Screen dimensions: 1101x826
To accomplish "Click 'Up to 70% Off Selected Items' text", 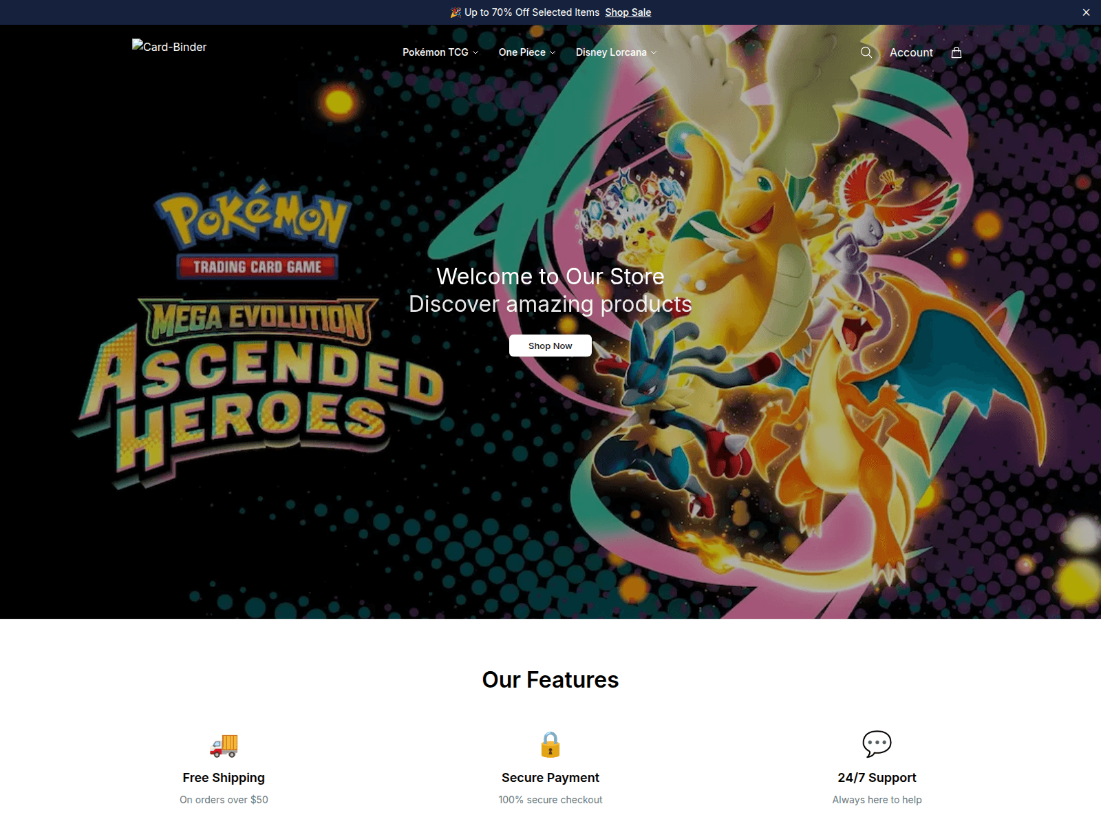I will [x=532, y=12].
